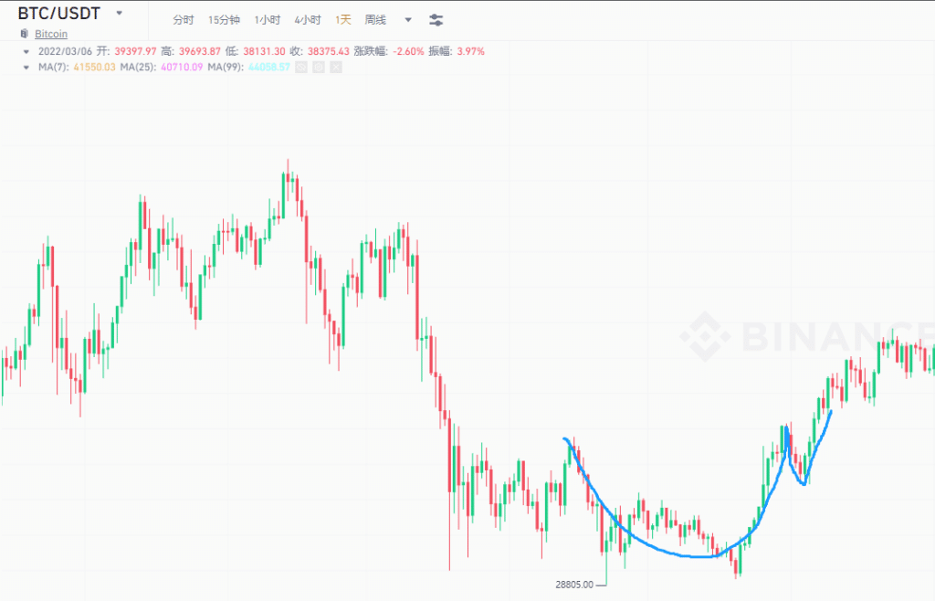Collapse the OHLC date info row
Viewport: 935px width, 601px height.
(x=26, y=51)
